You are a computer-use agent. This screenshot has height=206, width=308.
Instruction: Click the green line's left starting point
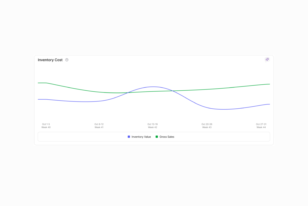coord(38,83)
